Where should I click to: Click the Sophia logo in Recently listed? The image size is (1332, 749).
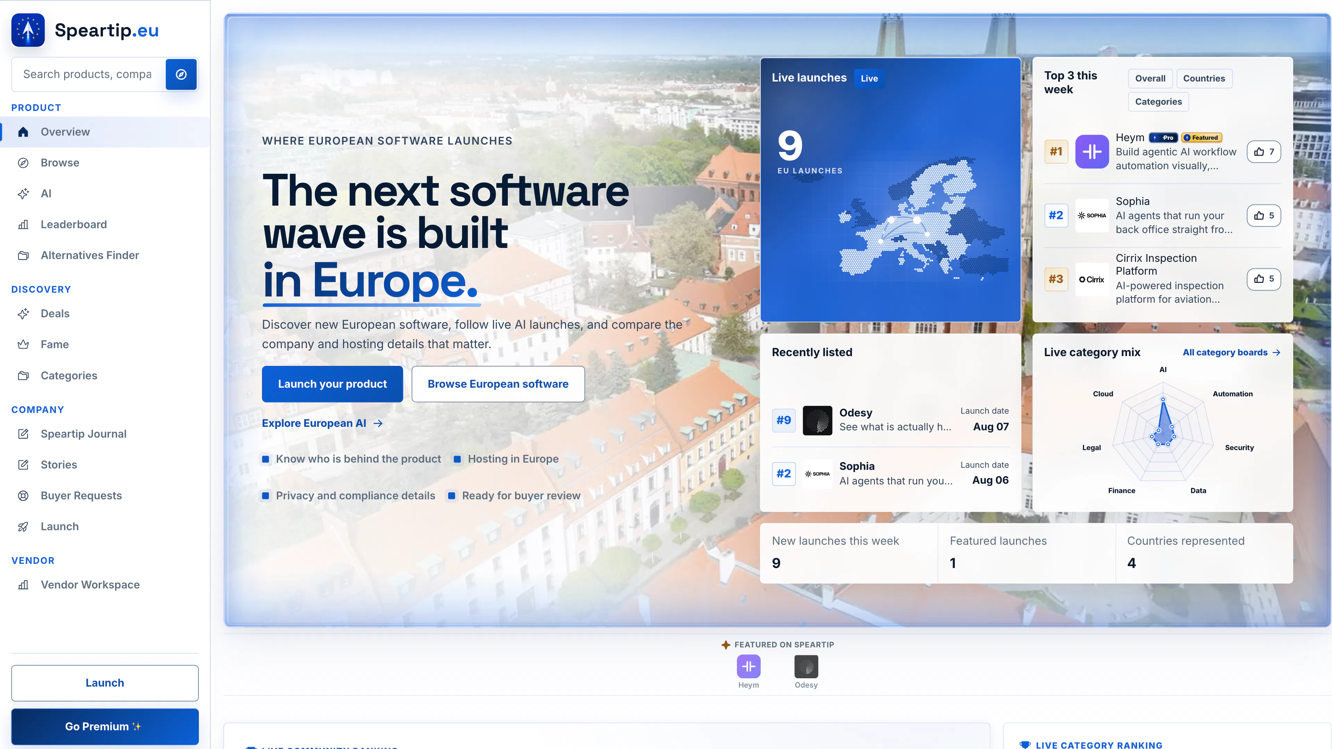[818, 473]
